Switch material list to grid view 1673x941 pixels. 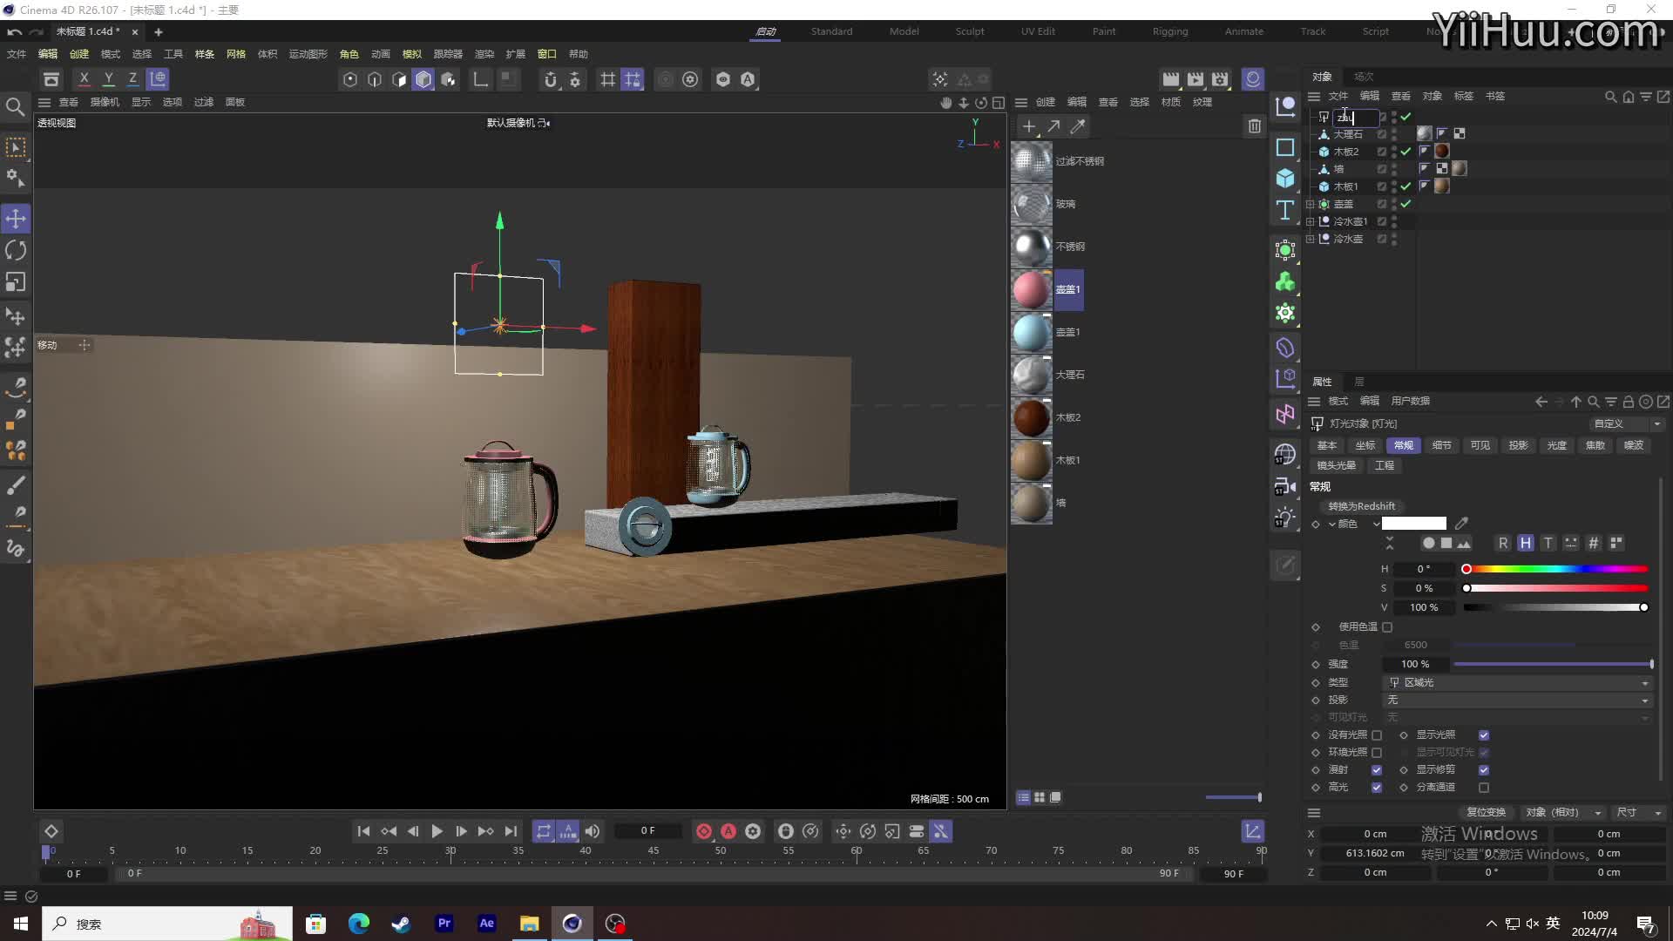(1040, 797)
